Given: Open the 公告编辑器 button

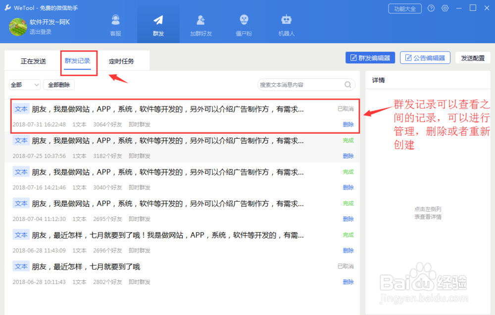Looking at the screenshot, I should tap(425, 58).
